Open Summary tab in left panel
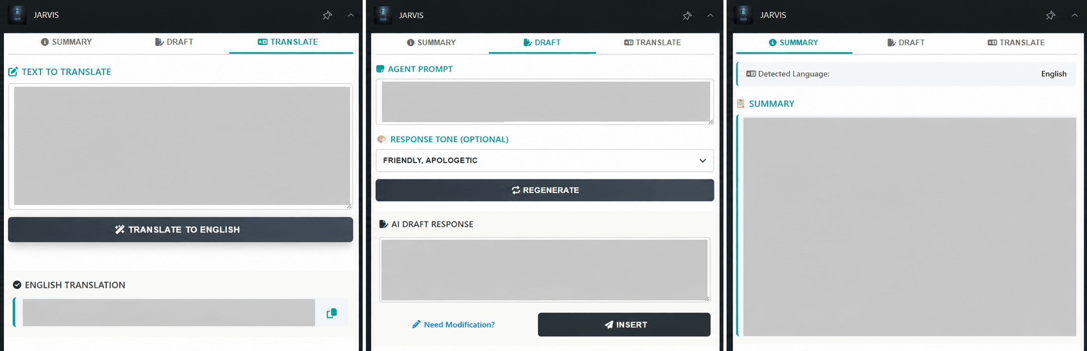The height and width of the screenshot is (351, 1087). [x=66, y=42]
